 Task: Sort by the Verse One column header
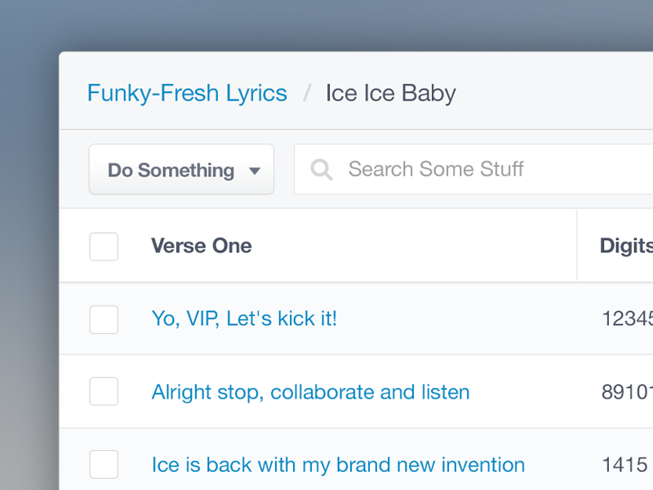(x=201, y=246)
